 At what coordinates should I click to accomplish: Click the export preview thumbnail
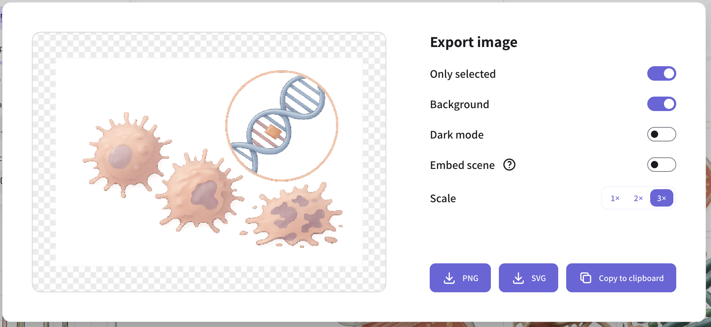pyautogui.click(x=209, y=162)
